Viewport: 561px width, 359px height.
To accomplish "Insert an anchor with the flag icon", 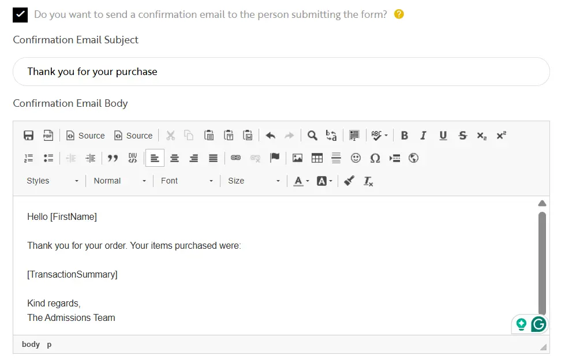I will pos(275,158).
